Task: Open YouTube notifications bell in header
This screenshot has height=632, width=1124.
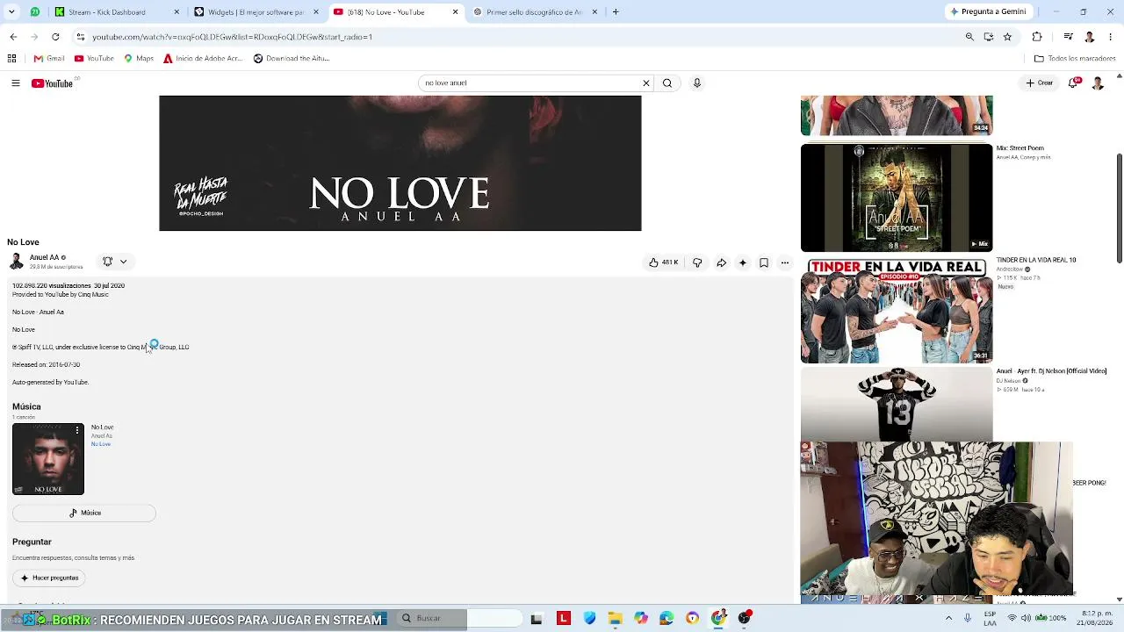Action: tap(1075, 83)
